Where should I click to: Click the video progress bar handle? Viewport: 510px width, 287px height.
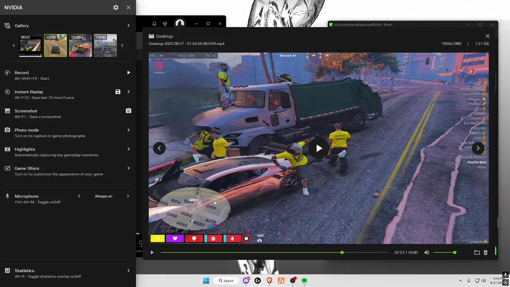coord(342,252)
